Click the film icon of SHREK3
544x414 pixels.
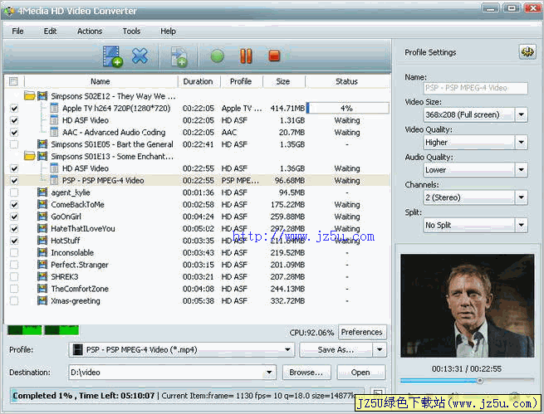(x=42, y=277)
